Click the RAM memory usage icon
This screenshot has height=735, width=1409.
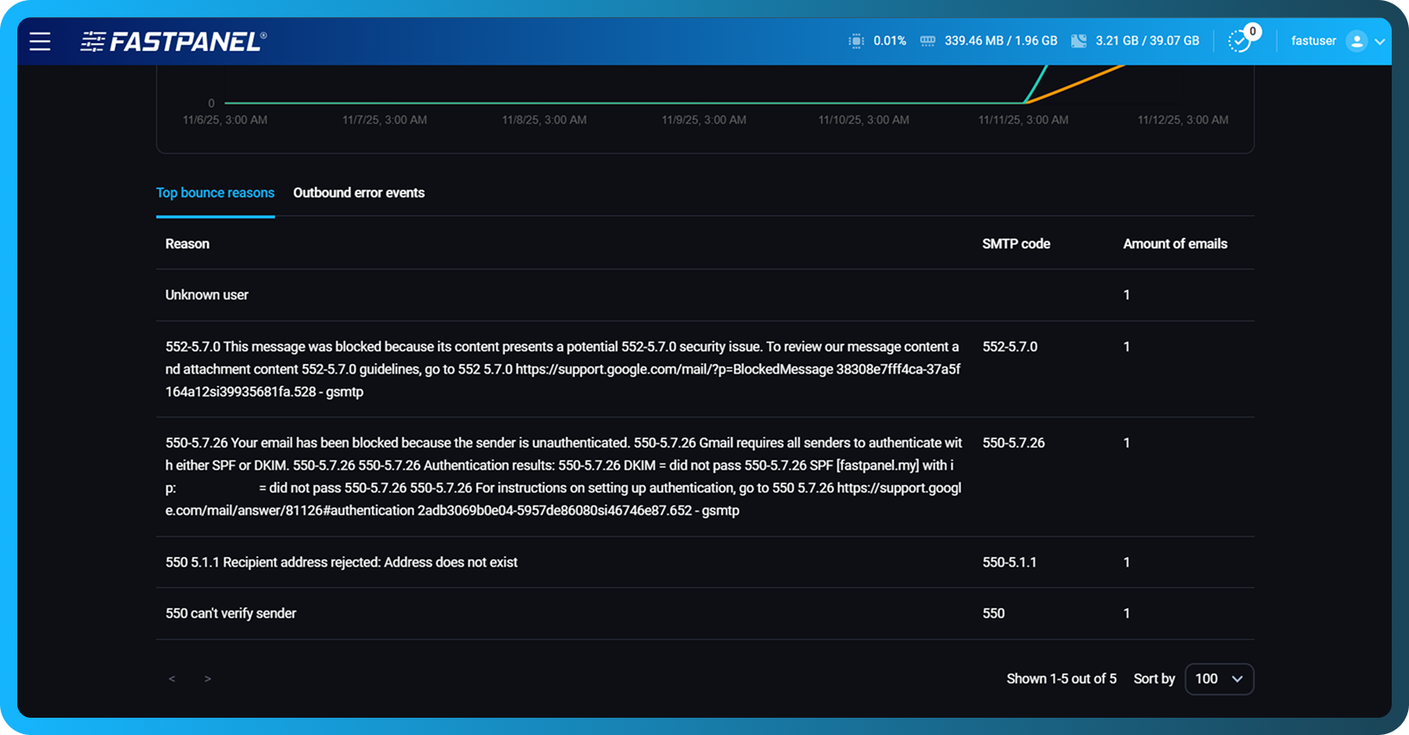[x=928, y=41]
